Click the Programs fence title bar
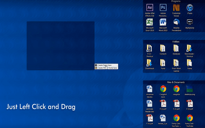205x128 pixels. [x=174, y=1]
